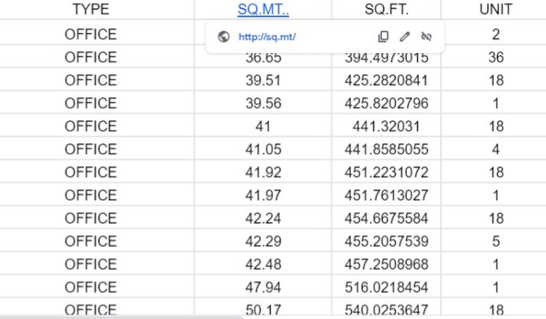Click the globe icon in link popup
The width and height of the screenshot is (546, 319).
[224, 37]
